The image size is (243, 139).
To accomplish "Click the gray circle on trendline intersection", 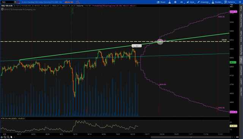I will coord(160,41).
